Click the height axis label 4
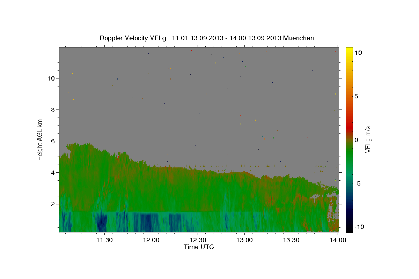This screenshot has width=419, height=279. pyautogui.click(x=53, y=172)
